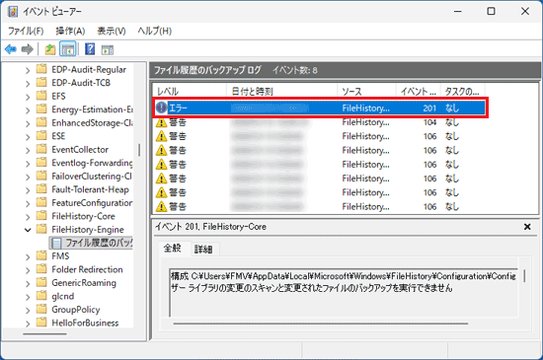Screen dimensions: 543x360
Task: Expand the Energy-Estimation node
Action: (x=28, y=110)
